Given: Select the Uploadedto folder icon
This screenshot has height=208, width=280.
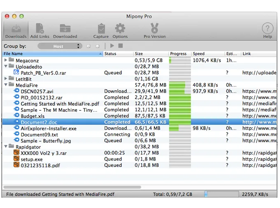Looking at the screenshot, I should pos(11,66).
